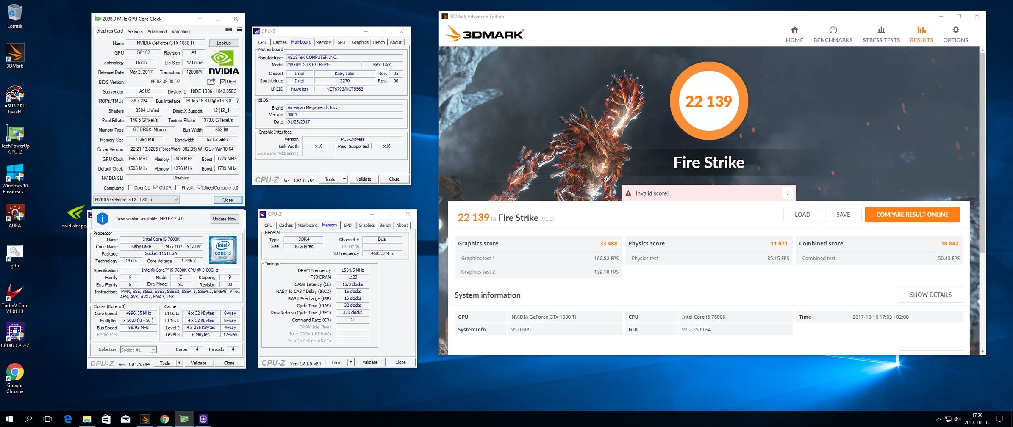Toggle the OpenCL checkbox in GPU-Z
1013x427 pixels.
pos(131,188)
